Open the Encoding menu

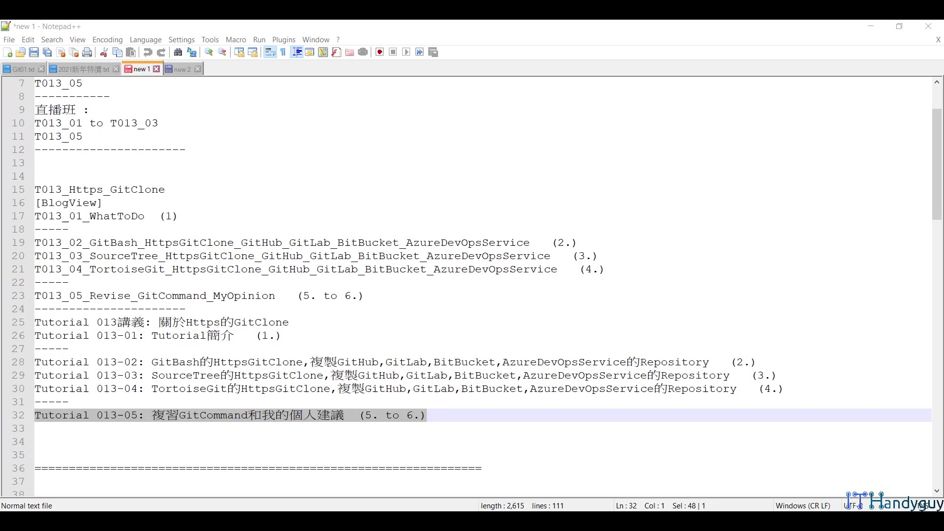click(x=107, y=40)
